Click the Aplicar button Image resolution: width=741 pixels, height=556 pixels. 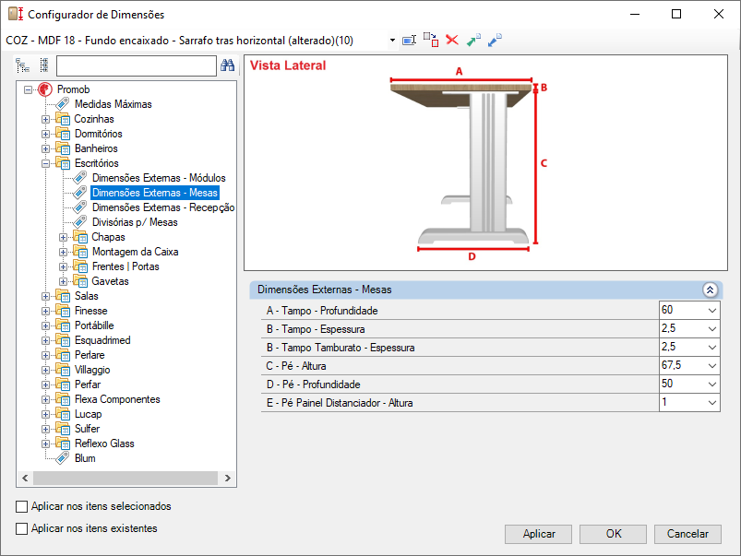[538, 534]
